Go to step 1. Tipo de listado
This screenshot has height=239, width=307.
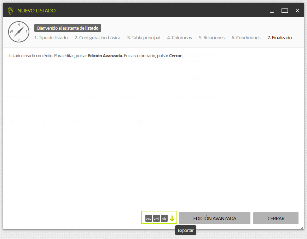click(x=51, y=37)
